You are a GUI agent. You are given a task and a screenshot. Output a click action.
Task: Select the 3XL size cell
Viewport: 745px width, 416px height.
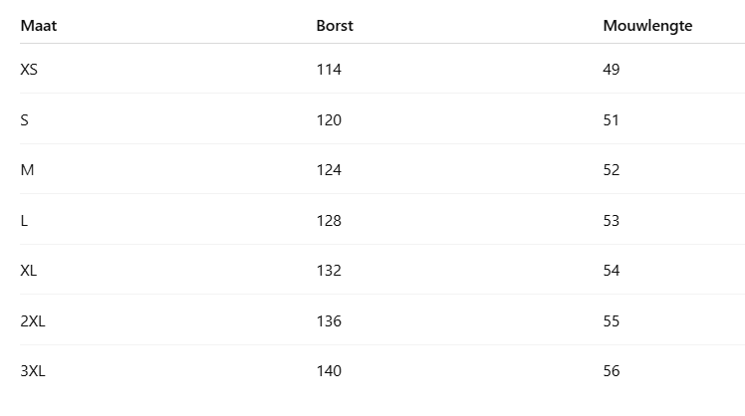coord(33,371)
